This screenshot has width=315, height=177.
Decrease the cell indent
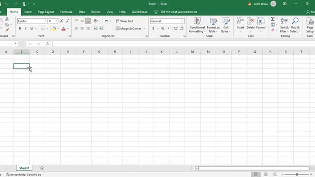[95, 29]
